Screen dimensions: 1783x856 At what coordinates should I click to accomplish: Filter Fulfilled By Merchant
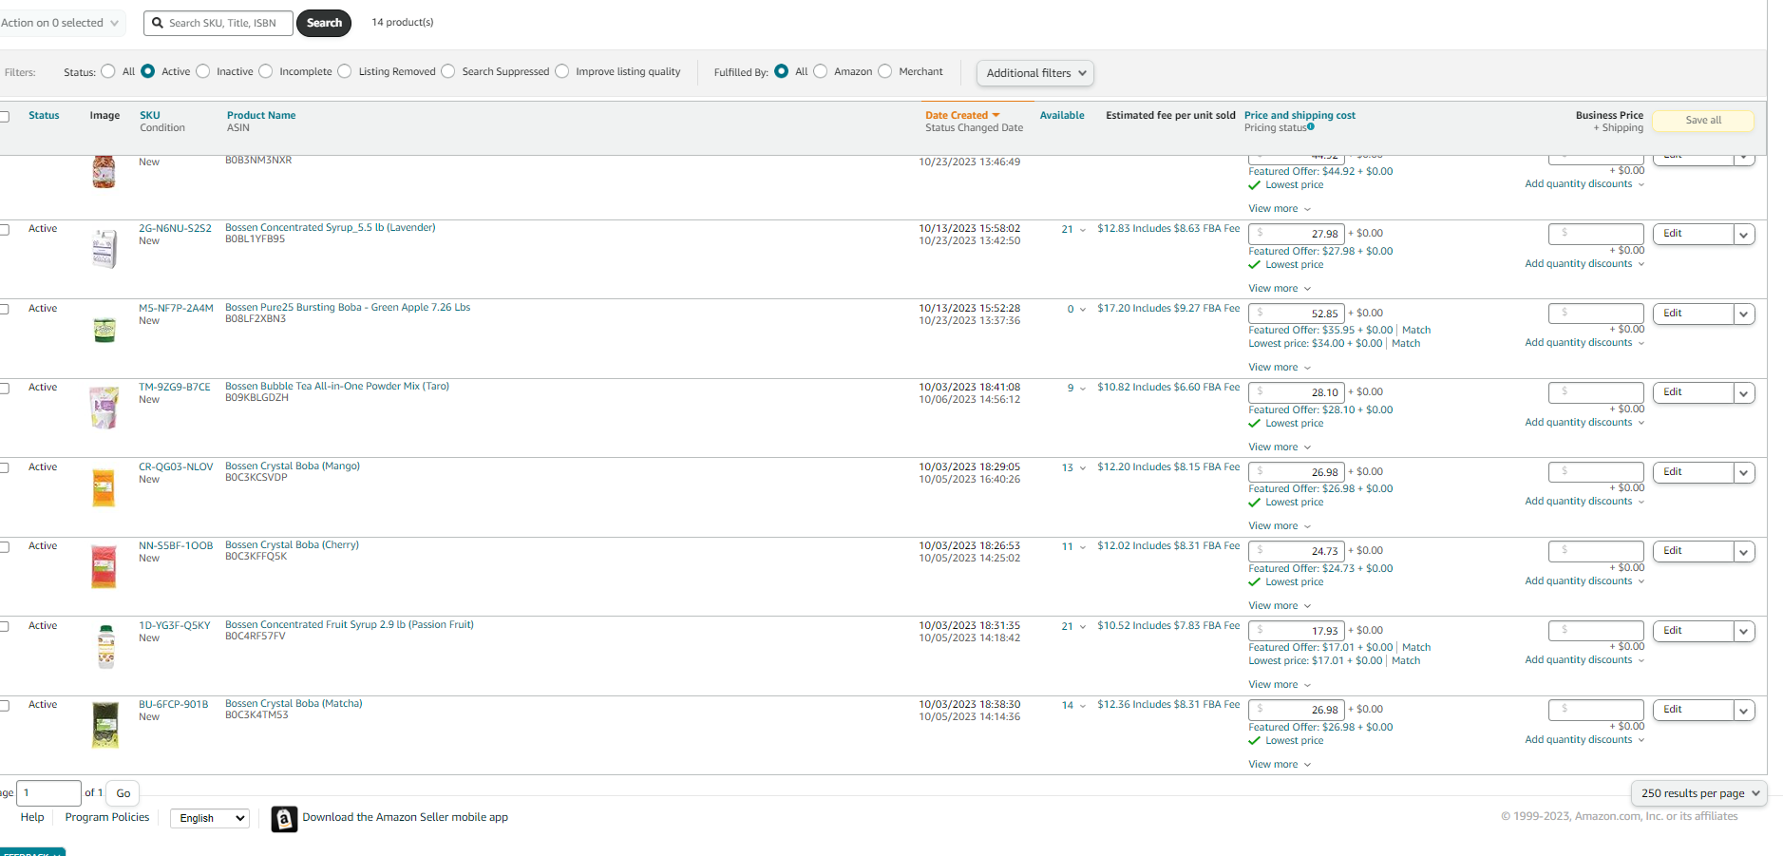click(885, 71)
